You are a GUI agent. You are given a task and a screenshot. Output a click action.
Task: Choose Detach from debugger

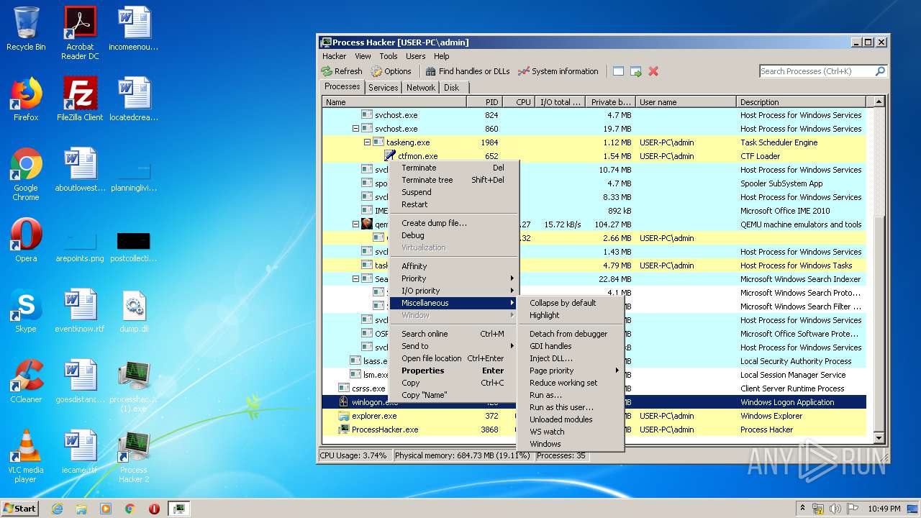[571, 334]
